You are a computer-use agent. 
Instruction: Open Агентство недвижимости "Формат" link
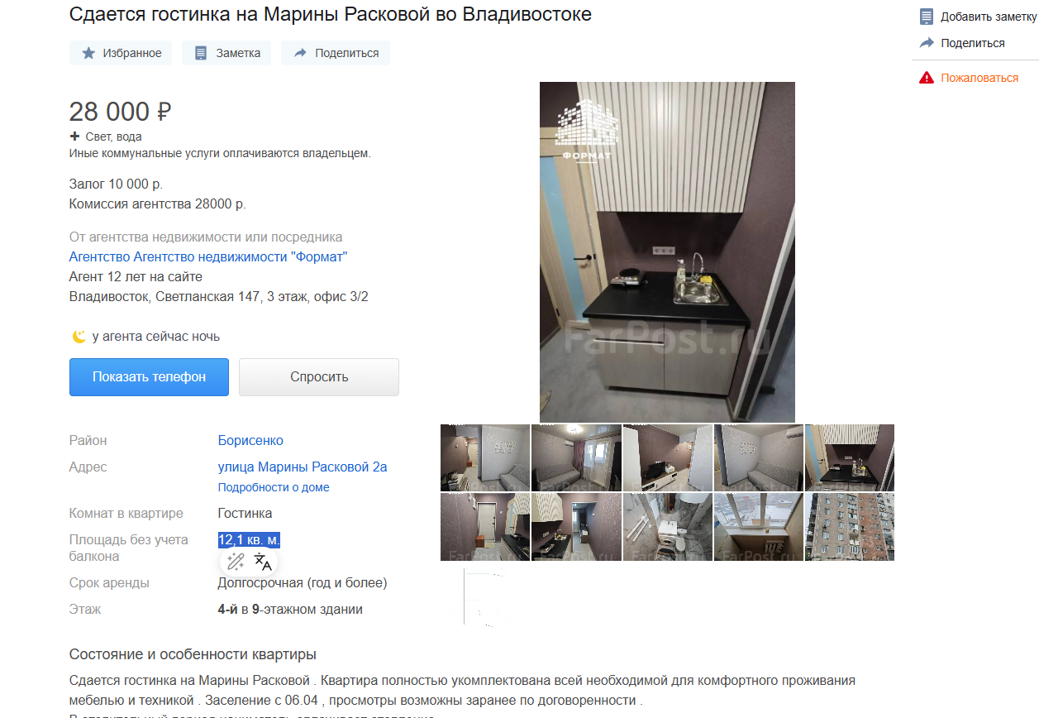(208, 256)
